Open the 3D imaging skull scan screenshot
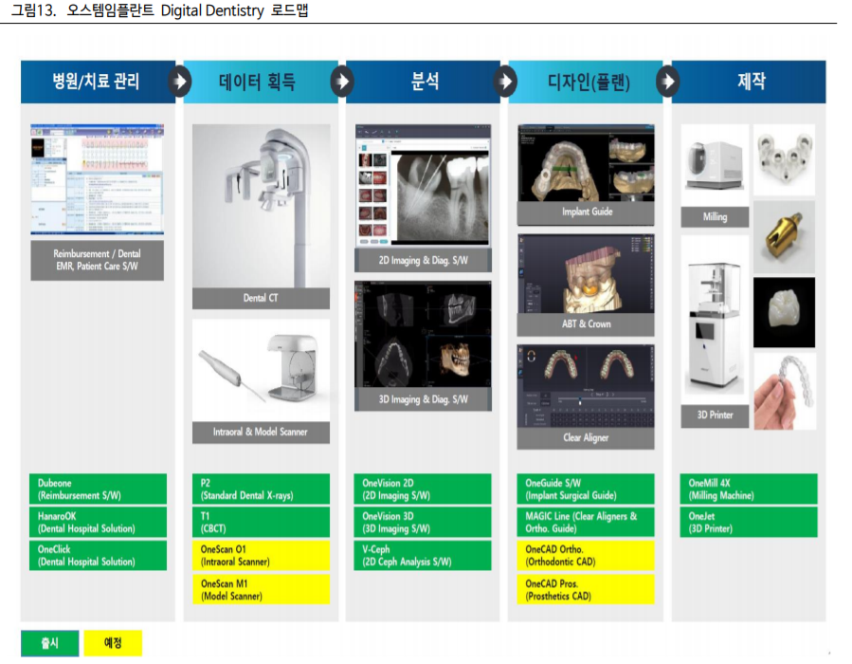 (x=424, y=335)
